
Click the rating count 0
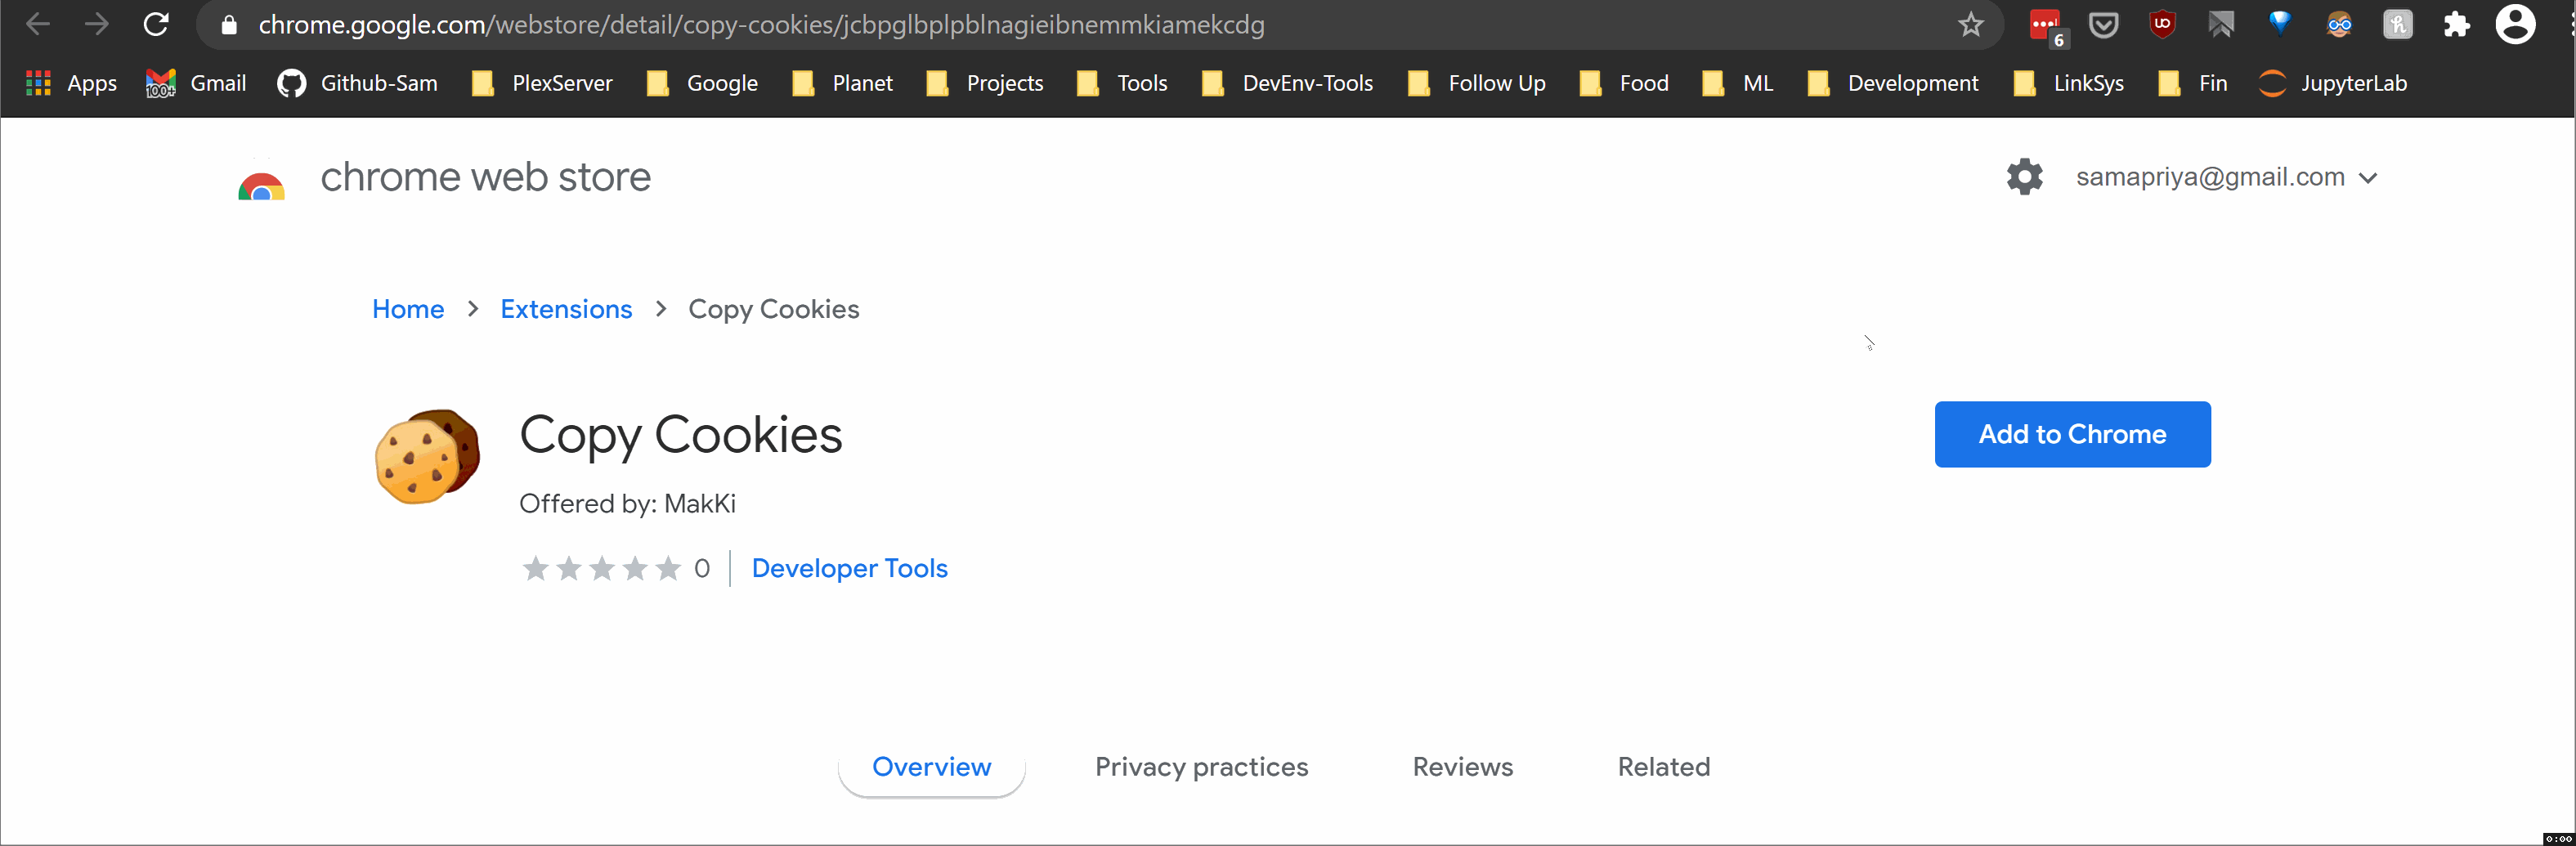tap(702, 568)
